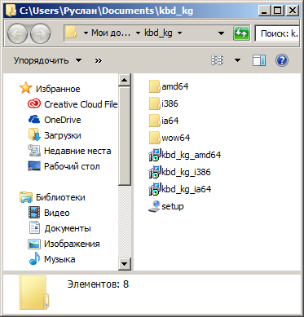Expand the view options dropdown arrow
This screenshot has width=304, height=317.
tap(237, 60)
